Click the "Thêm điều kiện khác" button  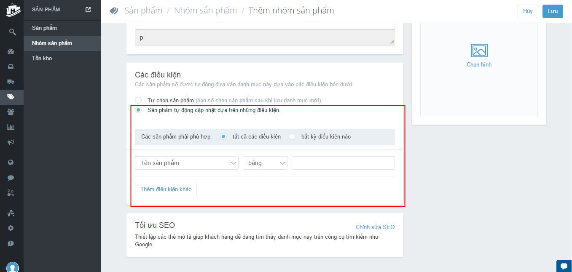click(166, 189)
